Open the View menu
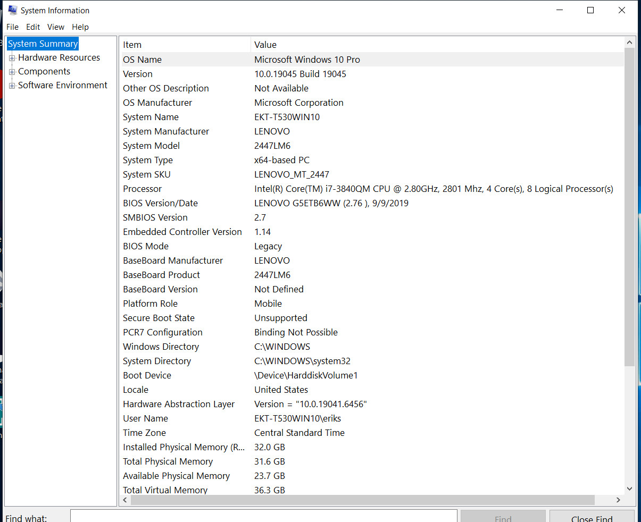This screenshot has width=641, height=522. point(56,27)
